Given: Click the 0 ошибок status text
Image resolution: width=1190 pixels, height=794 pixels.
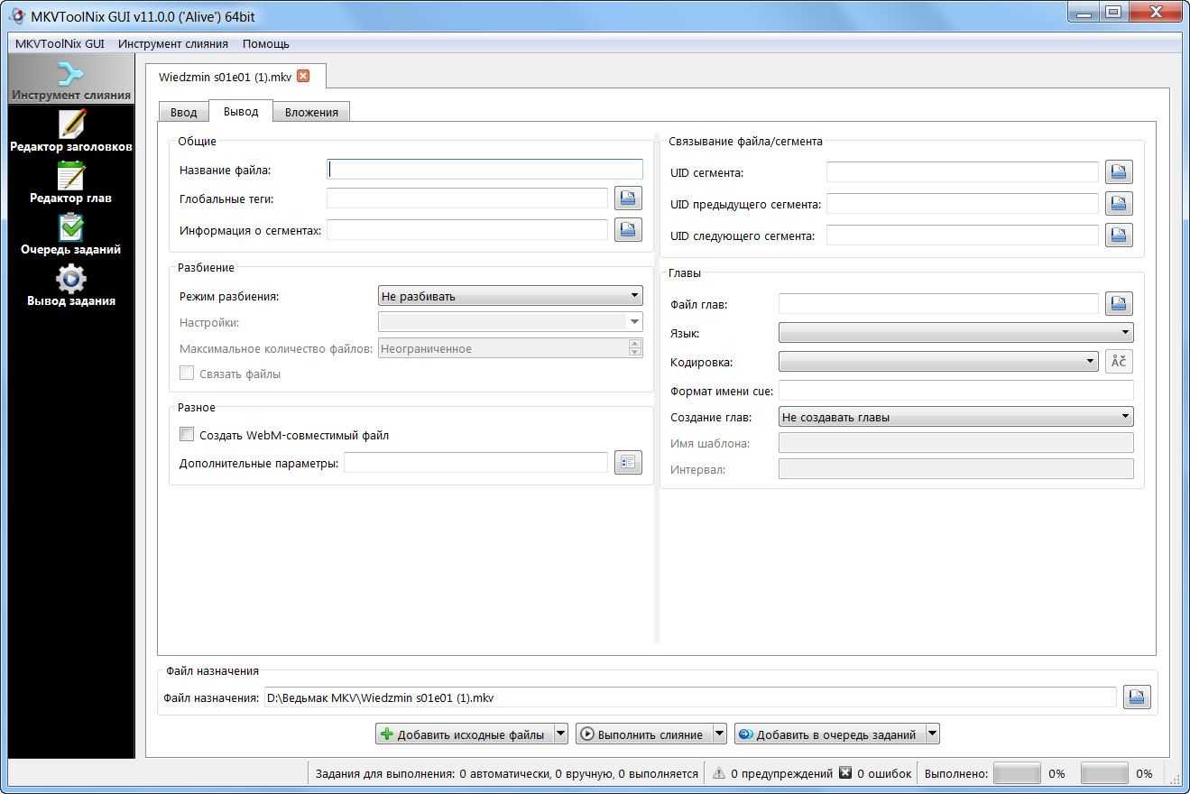Looking at the screenshot, I should point(884,773).
